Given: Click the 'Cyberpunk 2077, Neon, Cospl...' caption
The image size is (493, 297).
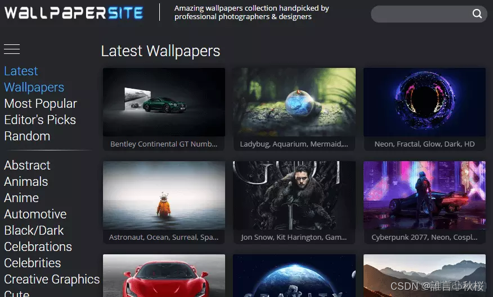Looking at the screenshot, I should point(424,237).
